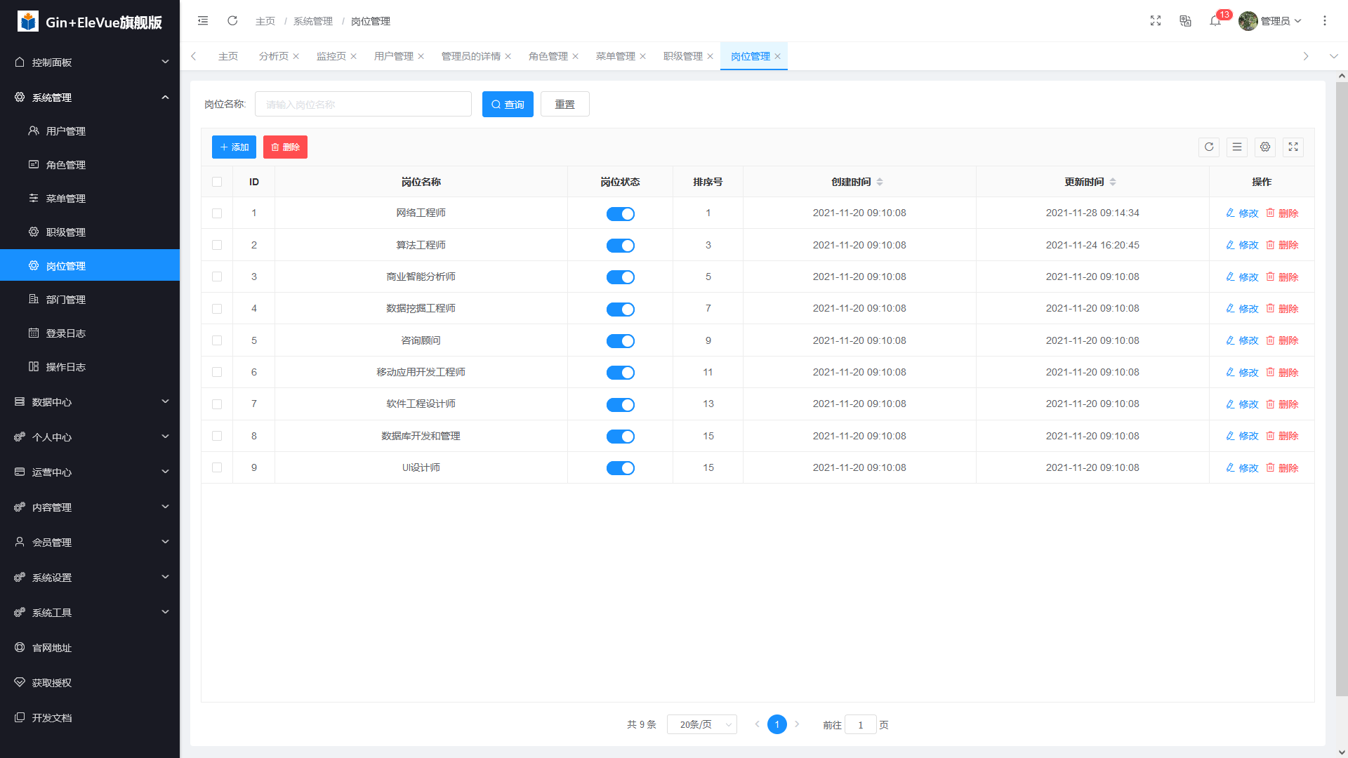Open 部门管理 in the sidebar
Image resolution: width=1348 pixels, height=758 pixels.
point(66,300)
